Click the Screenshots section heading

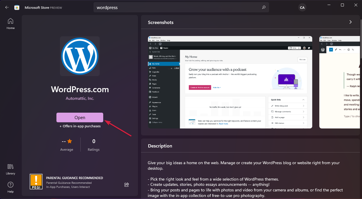pos(161,23)
